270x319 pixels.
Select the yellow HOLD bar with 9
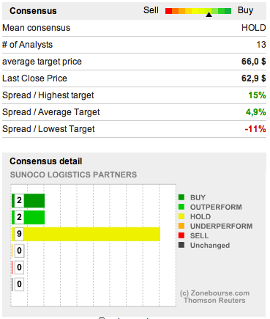point(86,234)
